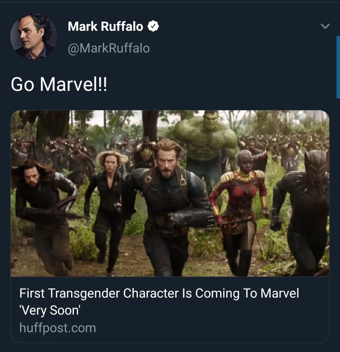Screen dimensions: 340x352
Task: Click the badge beside Mark Ruffalo's display name
Action: pyautogui.click(x=153, y=26)
